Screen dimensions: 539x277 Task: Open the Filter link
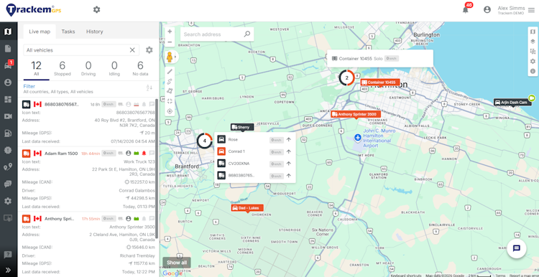point(29,86)
